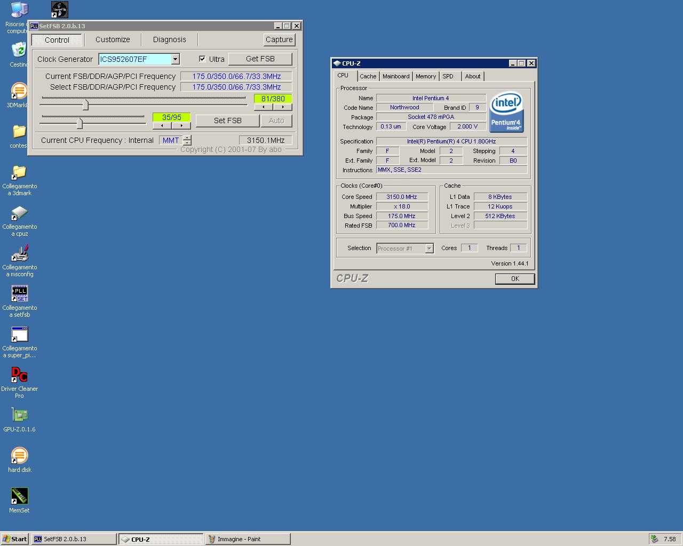683x546 pixels.
Task: Click the Level 2 512 KBytes value
Action: click(500, 216)
